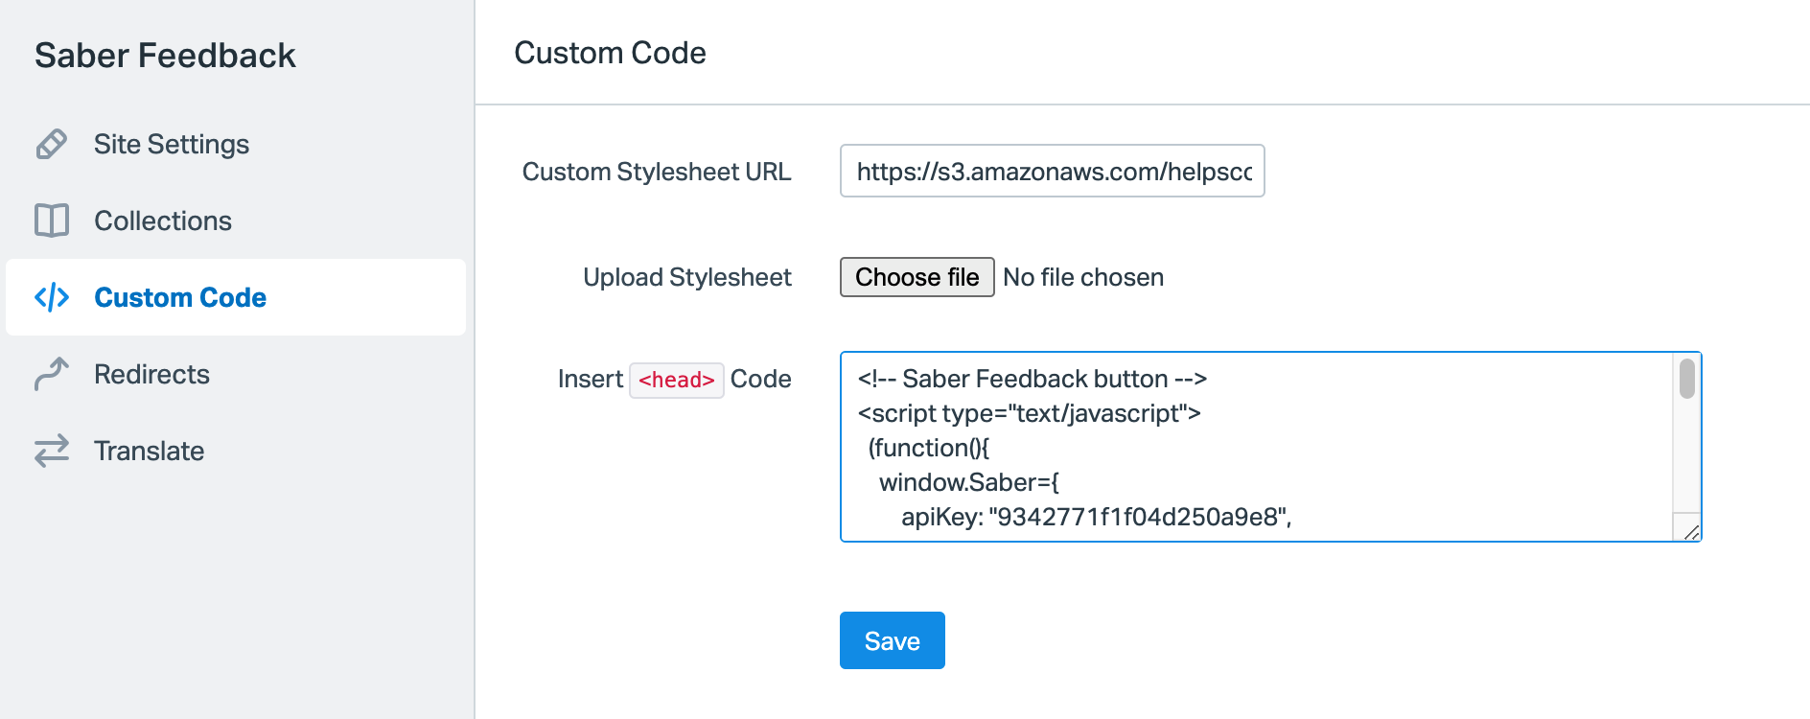This screenshot has height=719, width=1810.
Task: Click the Collections book icon
Action: (x=52, y=220)
